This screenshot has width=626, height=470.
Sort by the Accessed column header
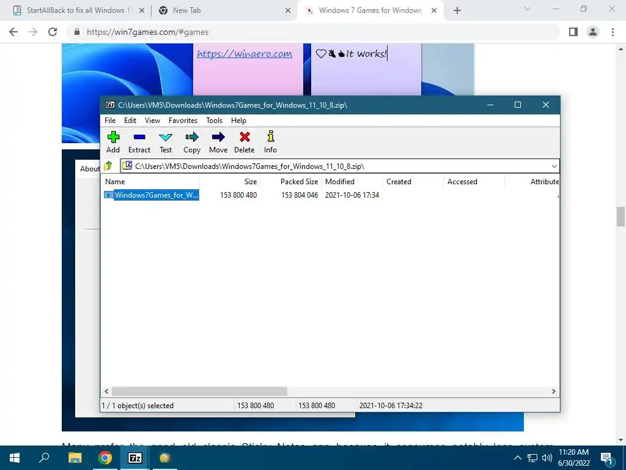pos(474,181)
